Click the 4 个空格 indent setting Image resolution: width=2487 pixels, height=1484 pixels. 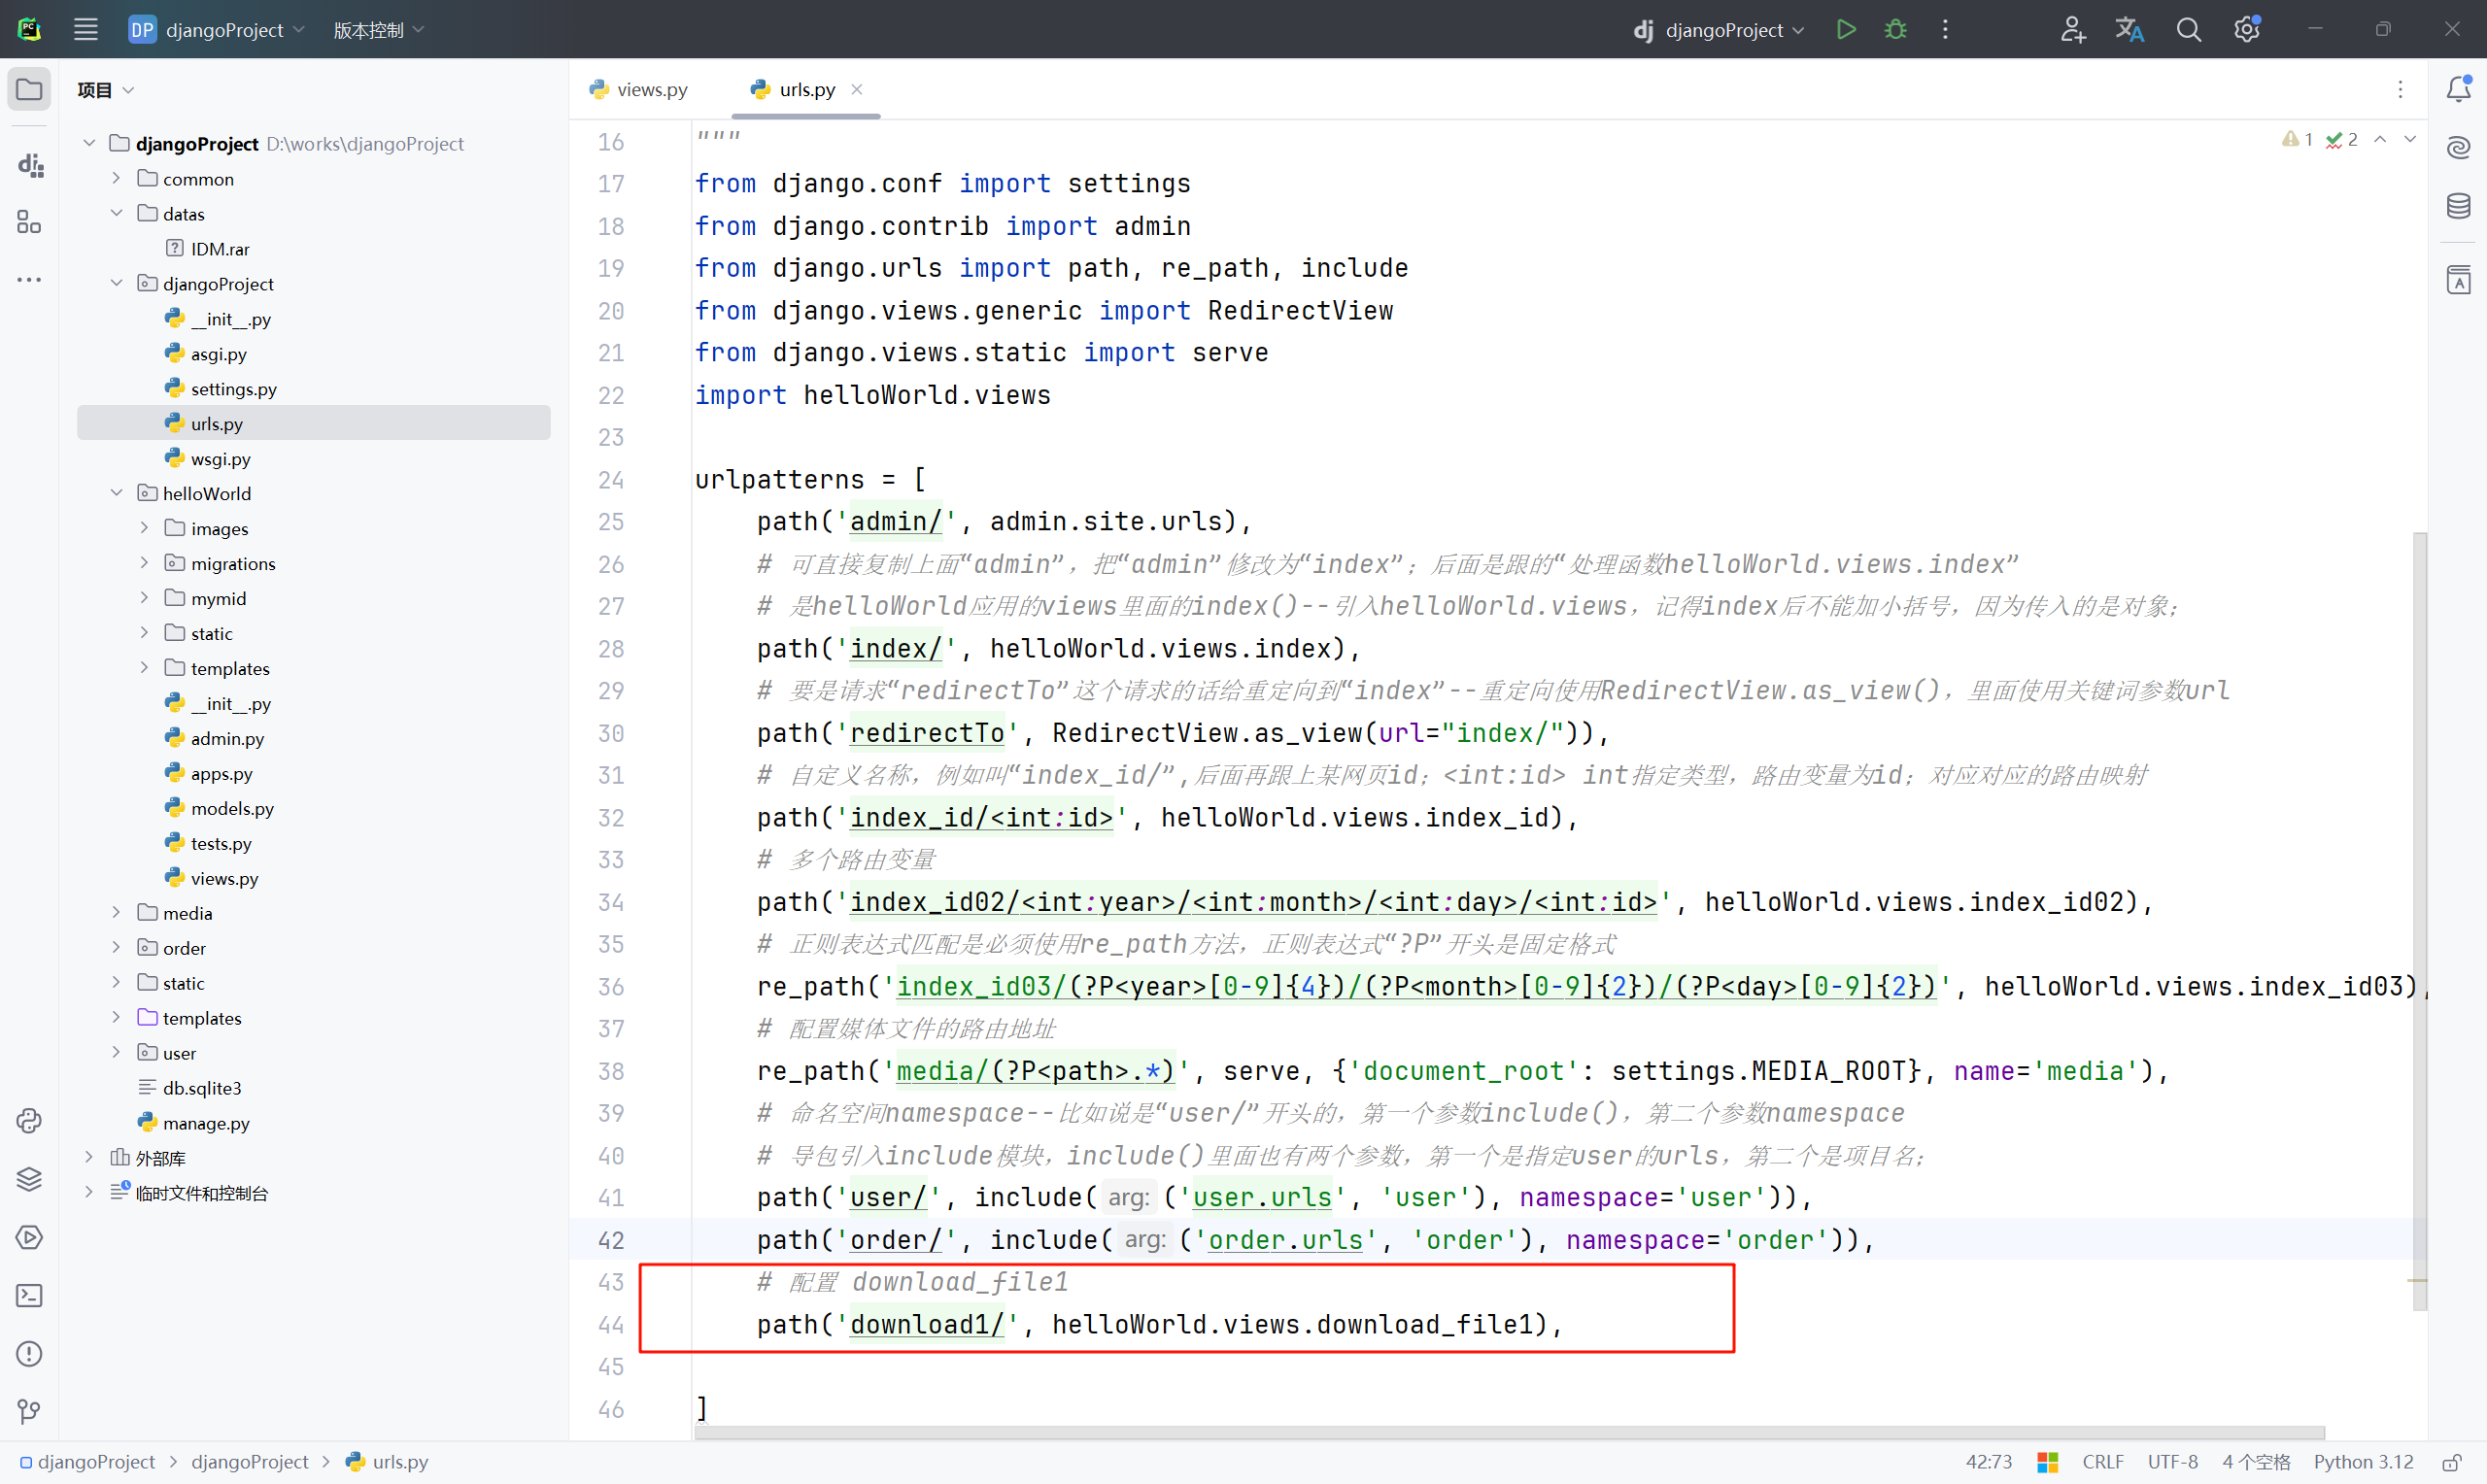[x=2255, y=1462]
